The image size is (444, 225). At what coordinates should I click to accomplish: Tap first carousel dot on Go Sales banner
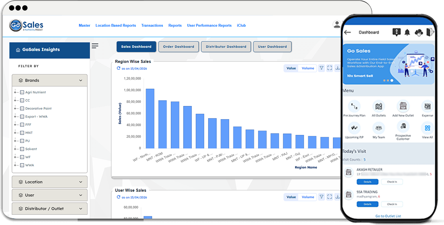click(384, 81)
